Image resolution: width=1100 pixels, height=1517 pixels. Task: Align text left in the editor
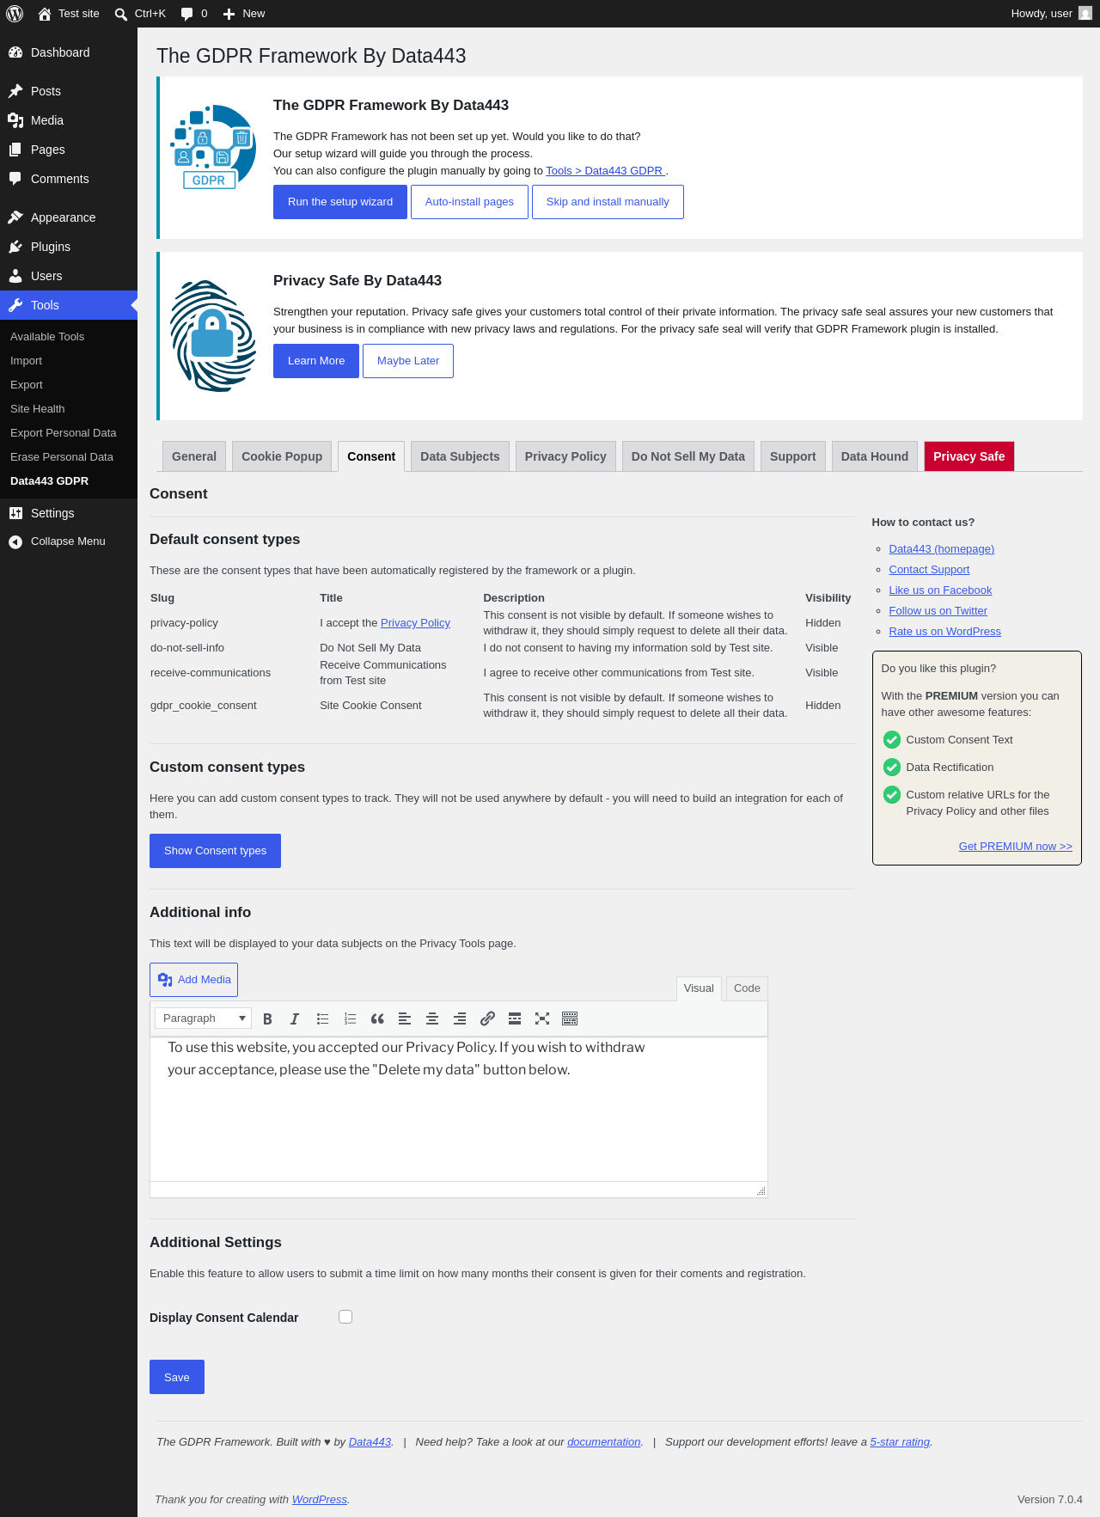click(x=405, y=1018)
